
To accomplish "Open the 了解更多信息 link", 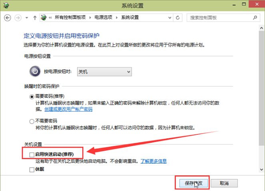I will 153,161.
